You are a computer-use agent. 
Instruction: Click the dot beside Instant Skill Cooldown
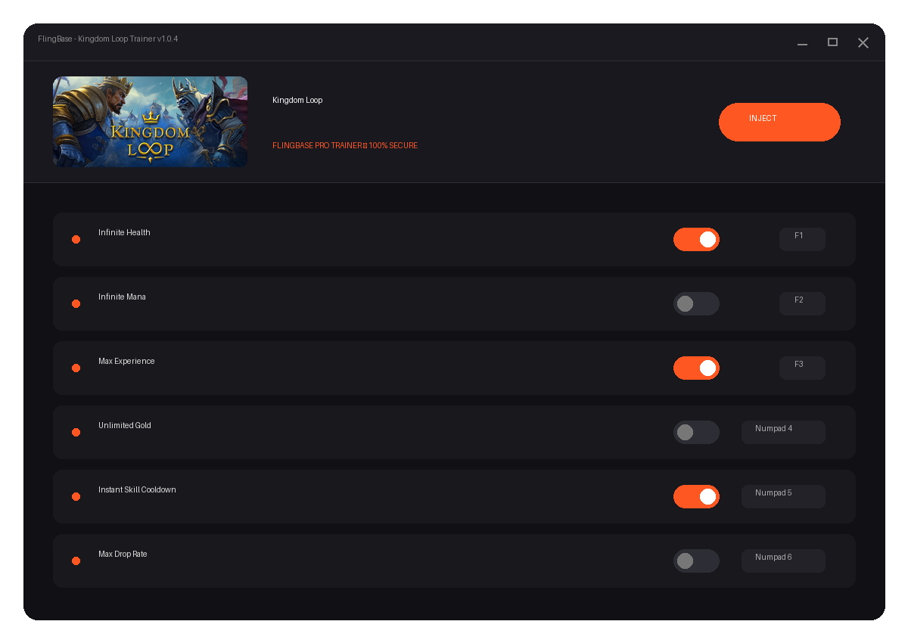point(76,496)
